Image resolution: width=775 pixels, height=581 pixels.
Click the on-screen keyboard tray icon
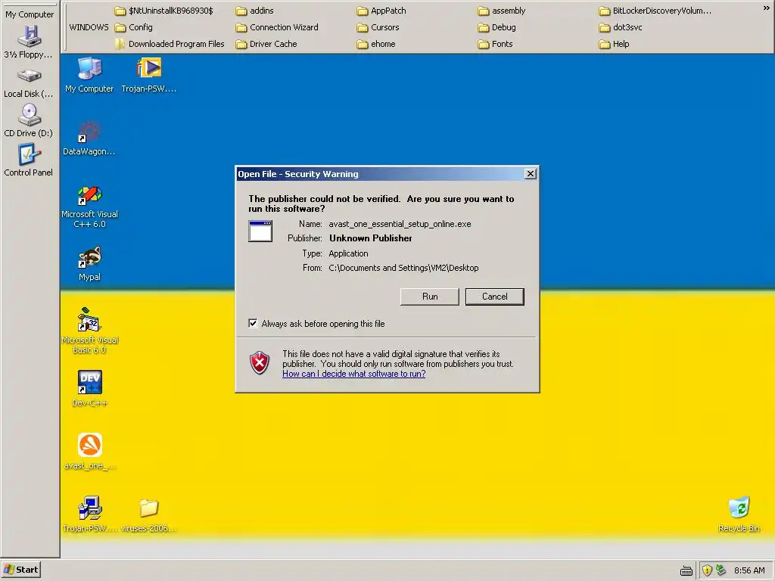[x=686, y=570]
